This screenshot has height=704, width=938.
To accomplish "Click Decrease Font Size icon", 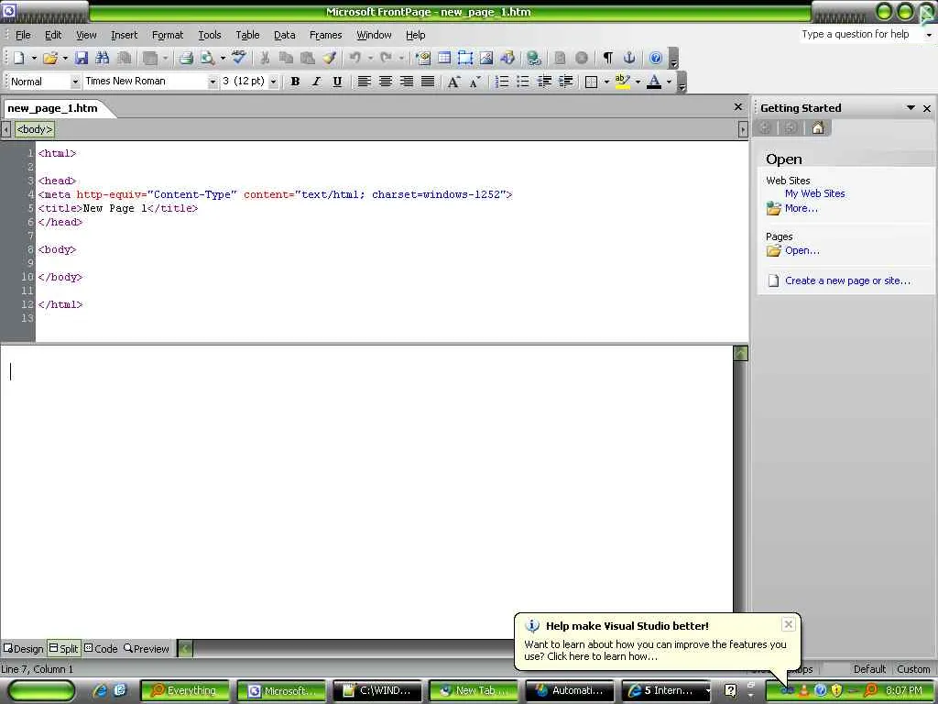I will click(x=475, y=82).
